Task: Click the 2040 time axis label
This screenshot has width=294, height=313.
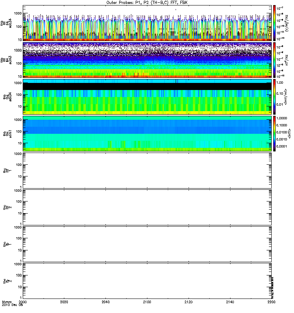Action: click(105, 302)
